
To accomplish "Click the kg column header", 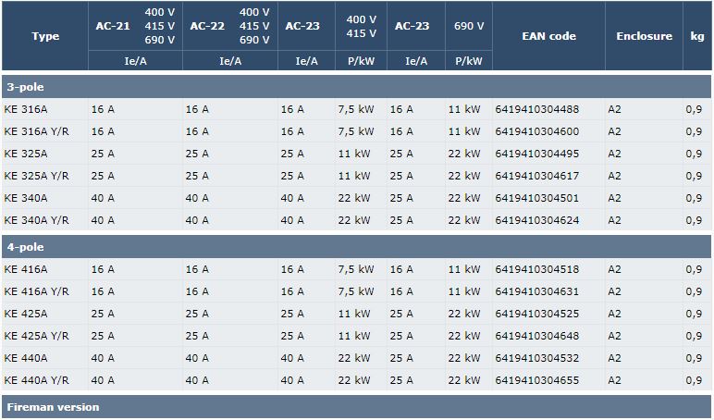I will point(696,36).
